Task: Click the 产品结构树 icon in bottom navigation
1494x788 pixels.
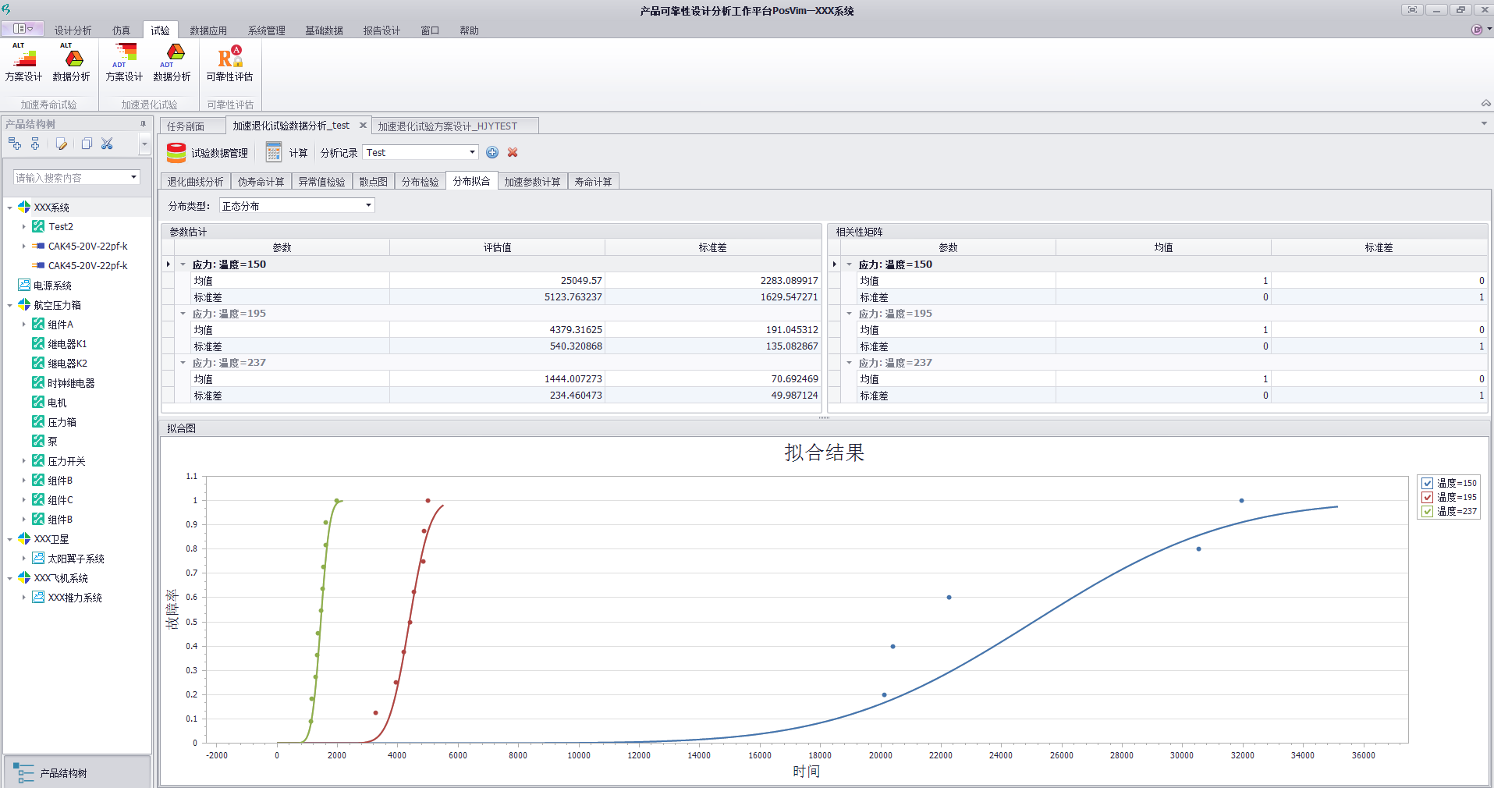Action: click(x=24, y=772)
